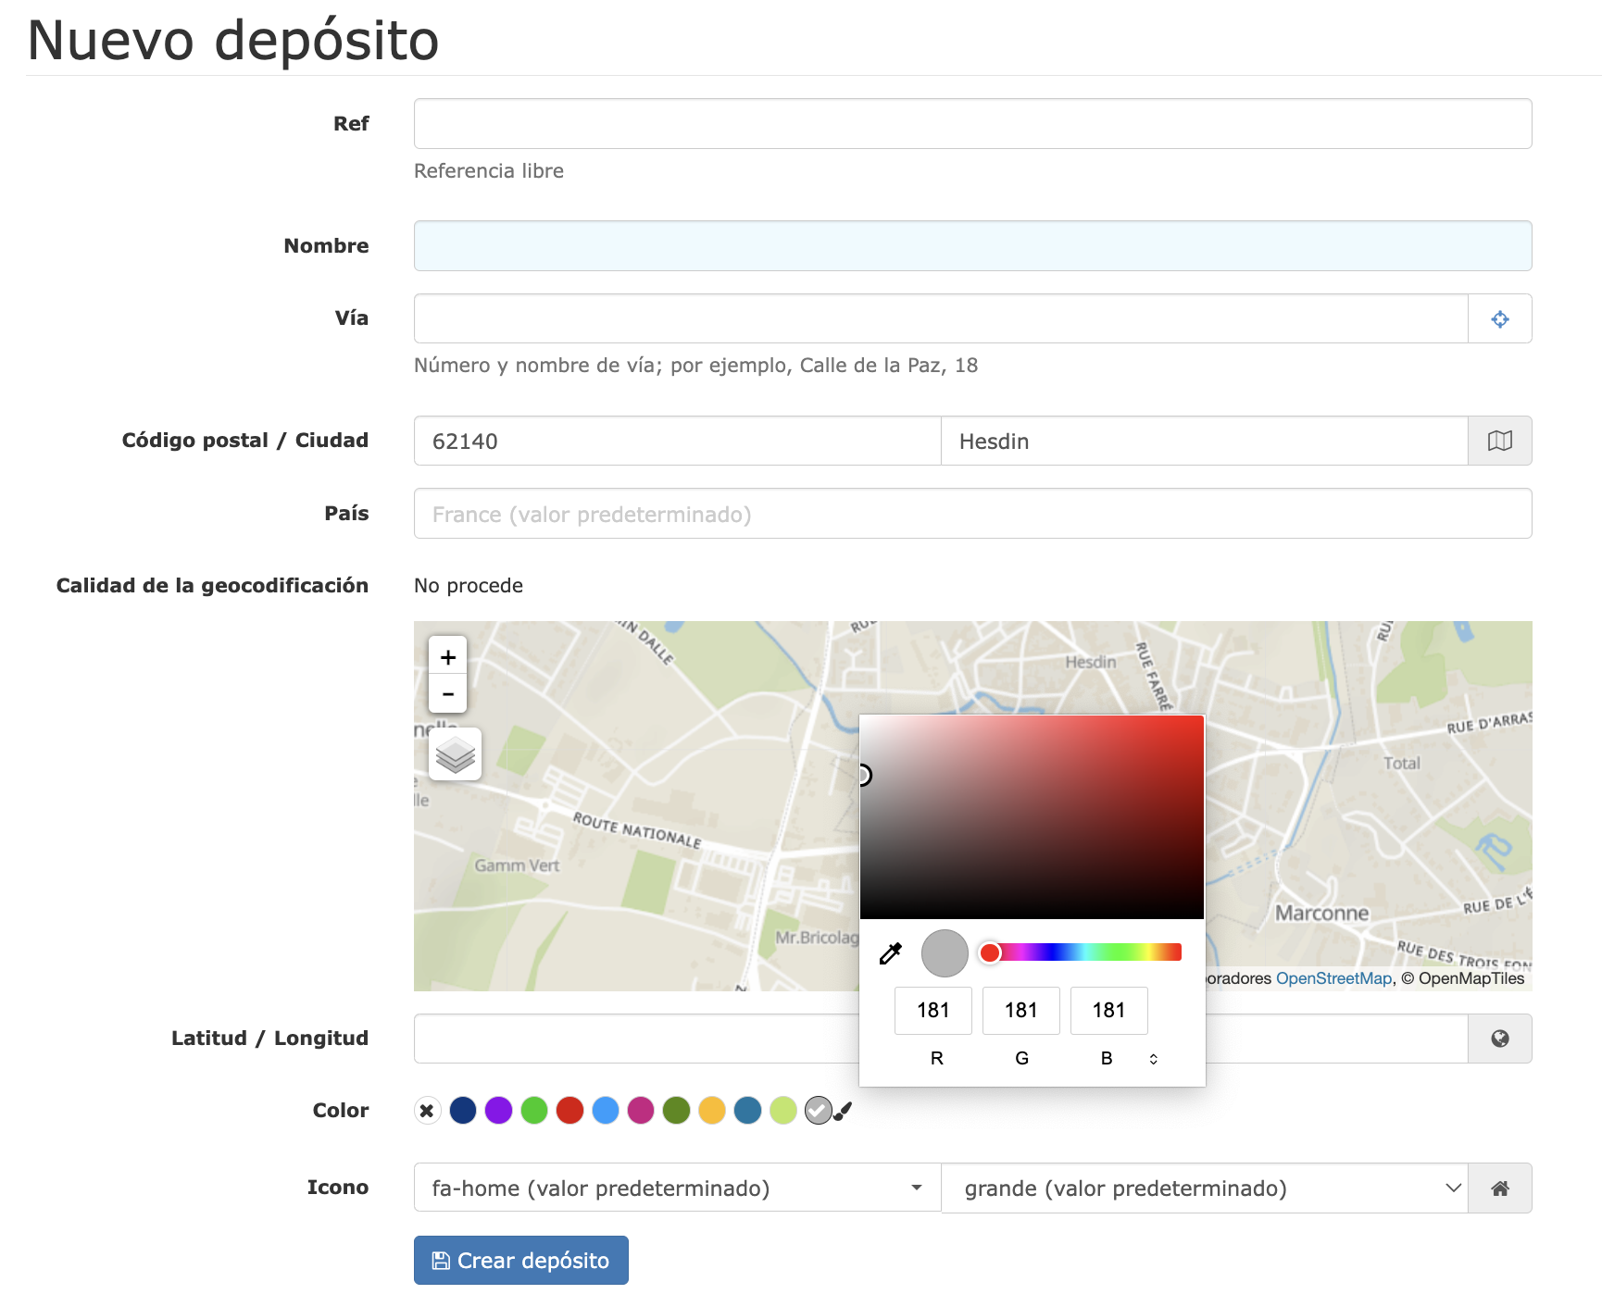Click the Crear depósito button
This screenshot has height=1294, width=1602.
(521, 1260)
